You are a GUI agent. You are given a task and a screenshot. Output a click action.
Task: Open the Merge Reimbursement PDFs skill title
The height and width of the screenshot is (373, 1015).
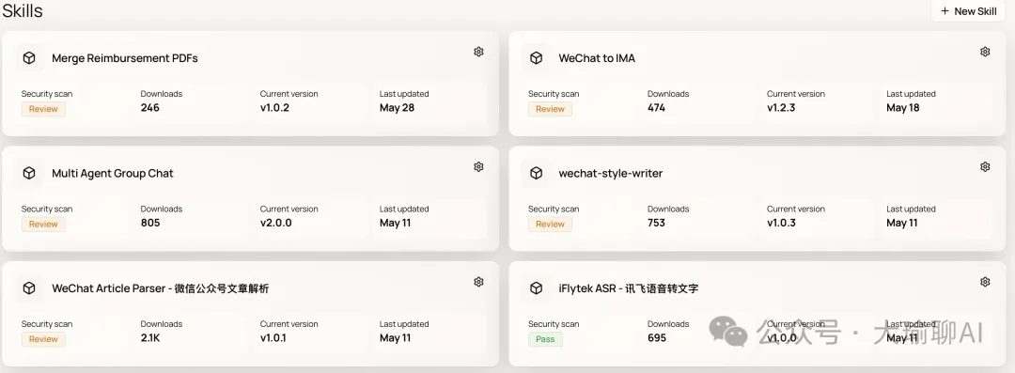(125, 58)
